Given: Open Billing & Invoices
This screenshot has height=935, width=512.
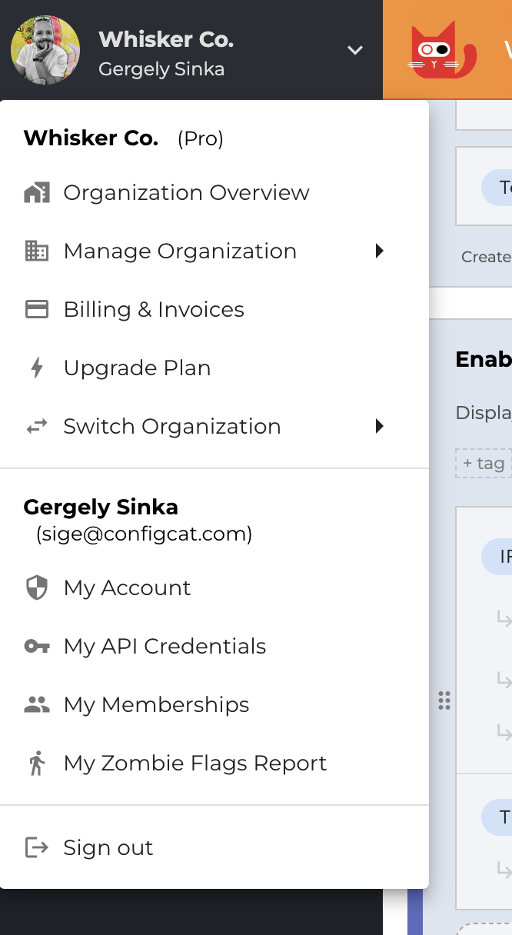Looking at the screenshot, I should pyautogui.click(x=154, y=309).
